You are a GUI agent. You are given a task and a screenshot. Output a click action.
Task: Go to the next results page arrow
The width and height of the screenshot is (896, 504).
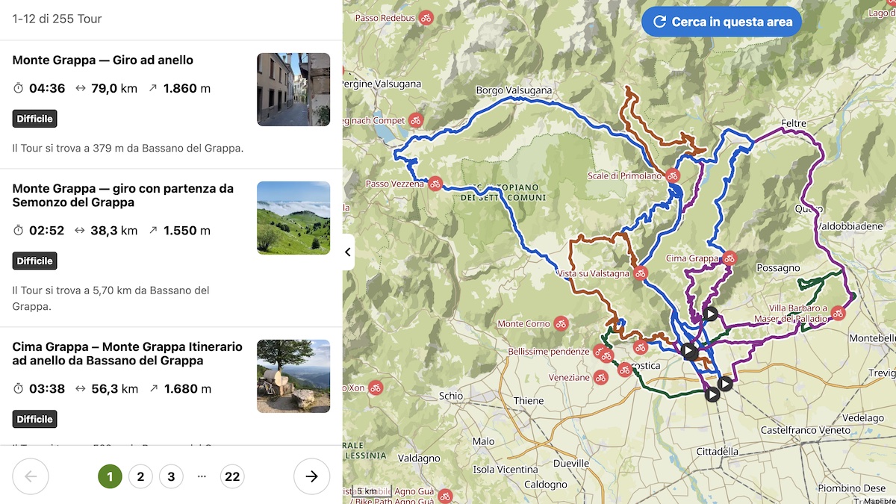pyautogui.click(x=312, y=476)
